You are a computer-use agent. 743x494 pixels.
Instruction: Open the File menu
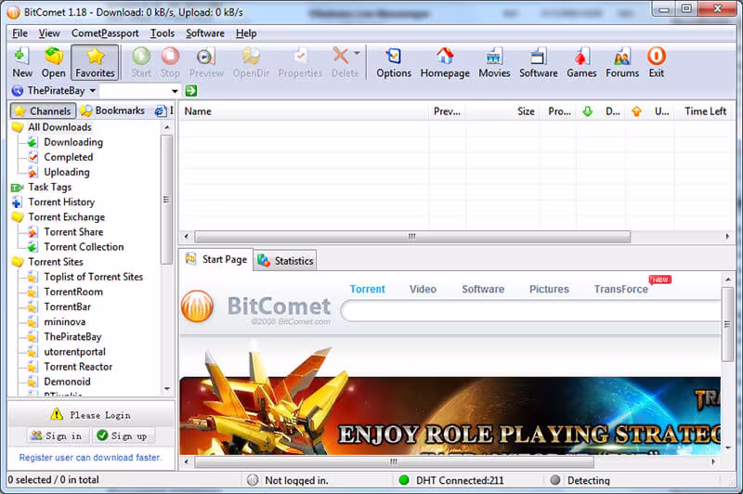click(x=20, y=33)
